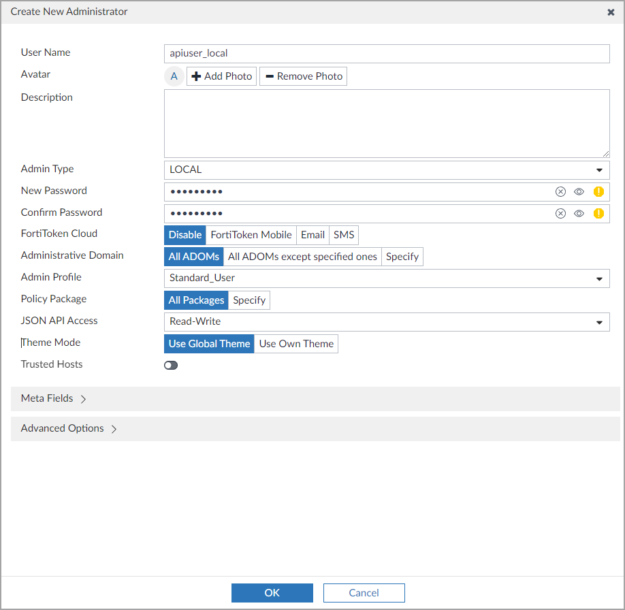Open the JSON API Access dropdown
The width and height of the screenshot is (625, 610).
[x=386, y=322]
